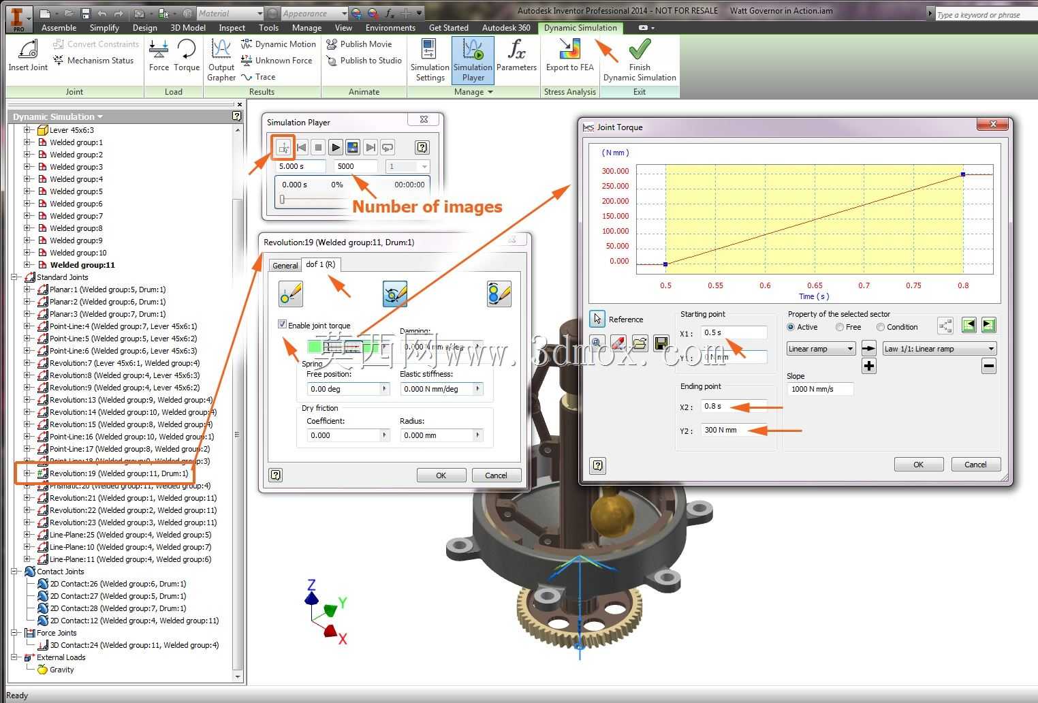Select the next sector arrow button
This screenshot has height=703, width=1038.
pos(989,326)
